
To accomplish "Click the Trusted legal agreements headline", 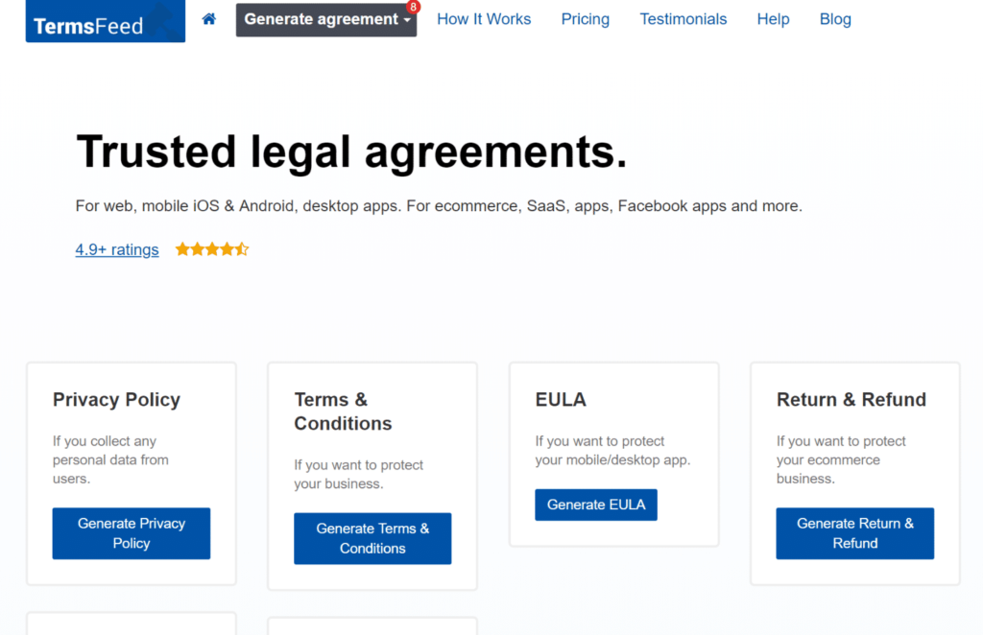I will pyautogui.click(x=351, y=153).
